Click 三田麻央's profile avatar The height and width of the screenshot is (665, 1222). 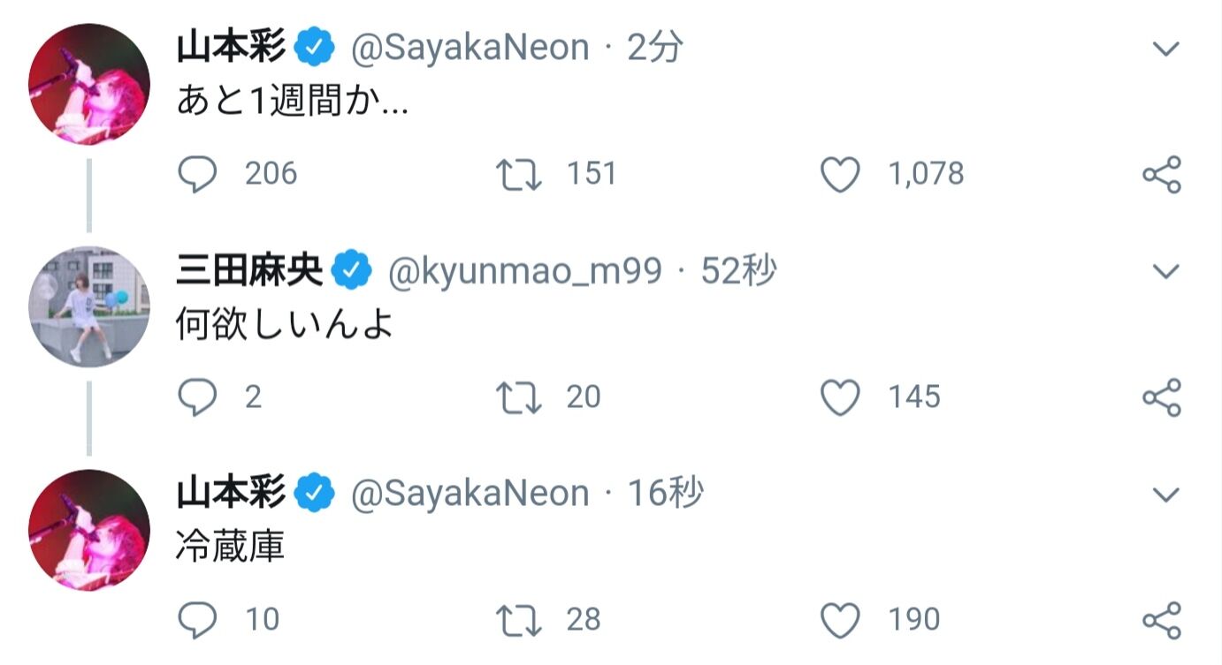[89, 306]
